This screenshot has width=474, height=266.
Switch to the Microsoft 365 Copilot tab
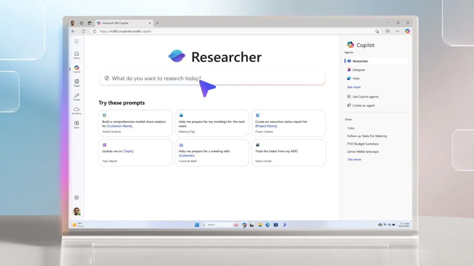[x=120, y=23]
